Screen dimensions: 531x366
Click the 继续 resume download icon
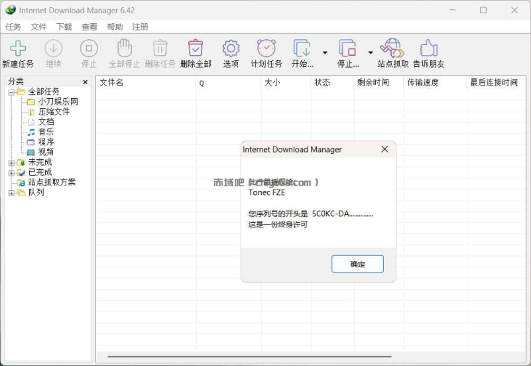54,48
